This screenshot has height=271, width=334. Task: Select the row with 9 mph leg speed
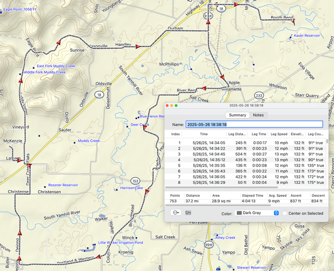point(245,183)
